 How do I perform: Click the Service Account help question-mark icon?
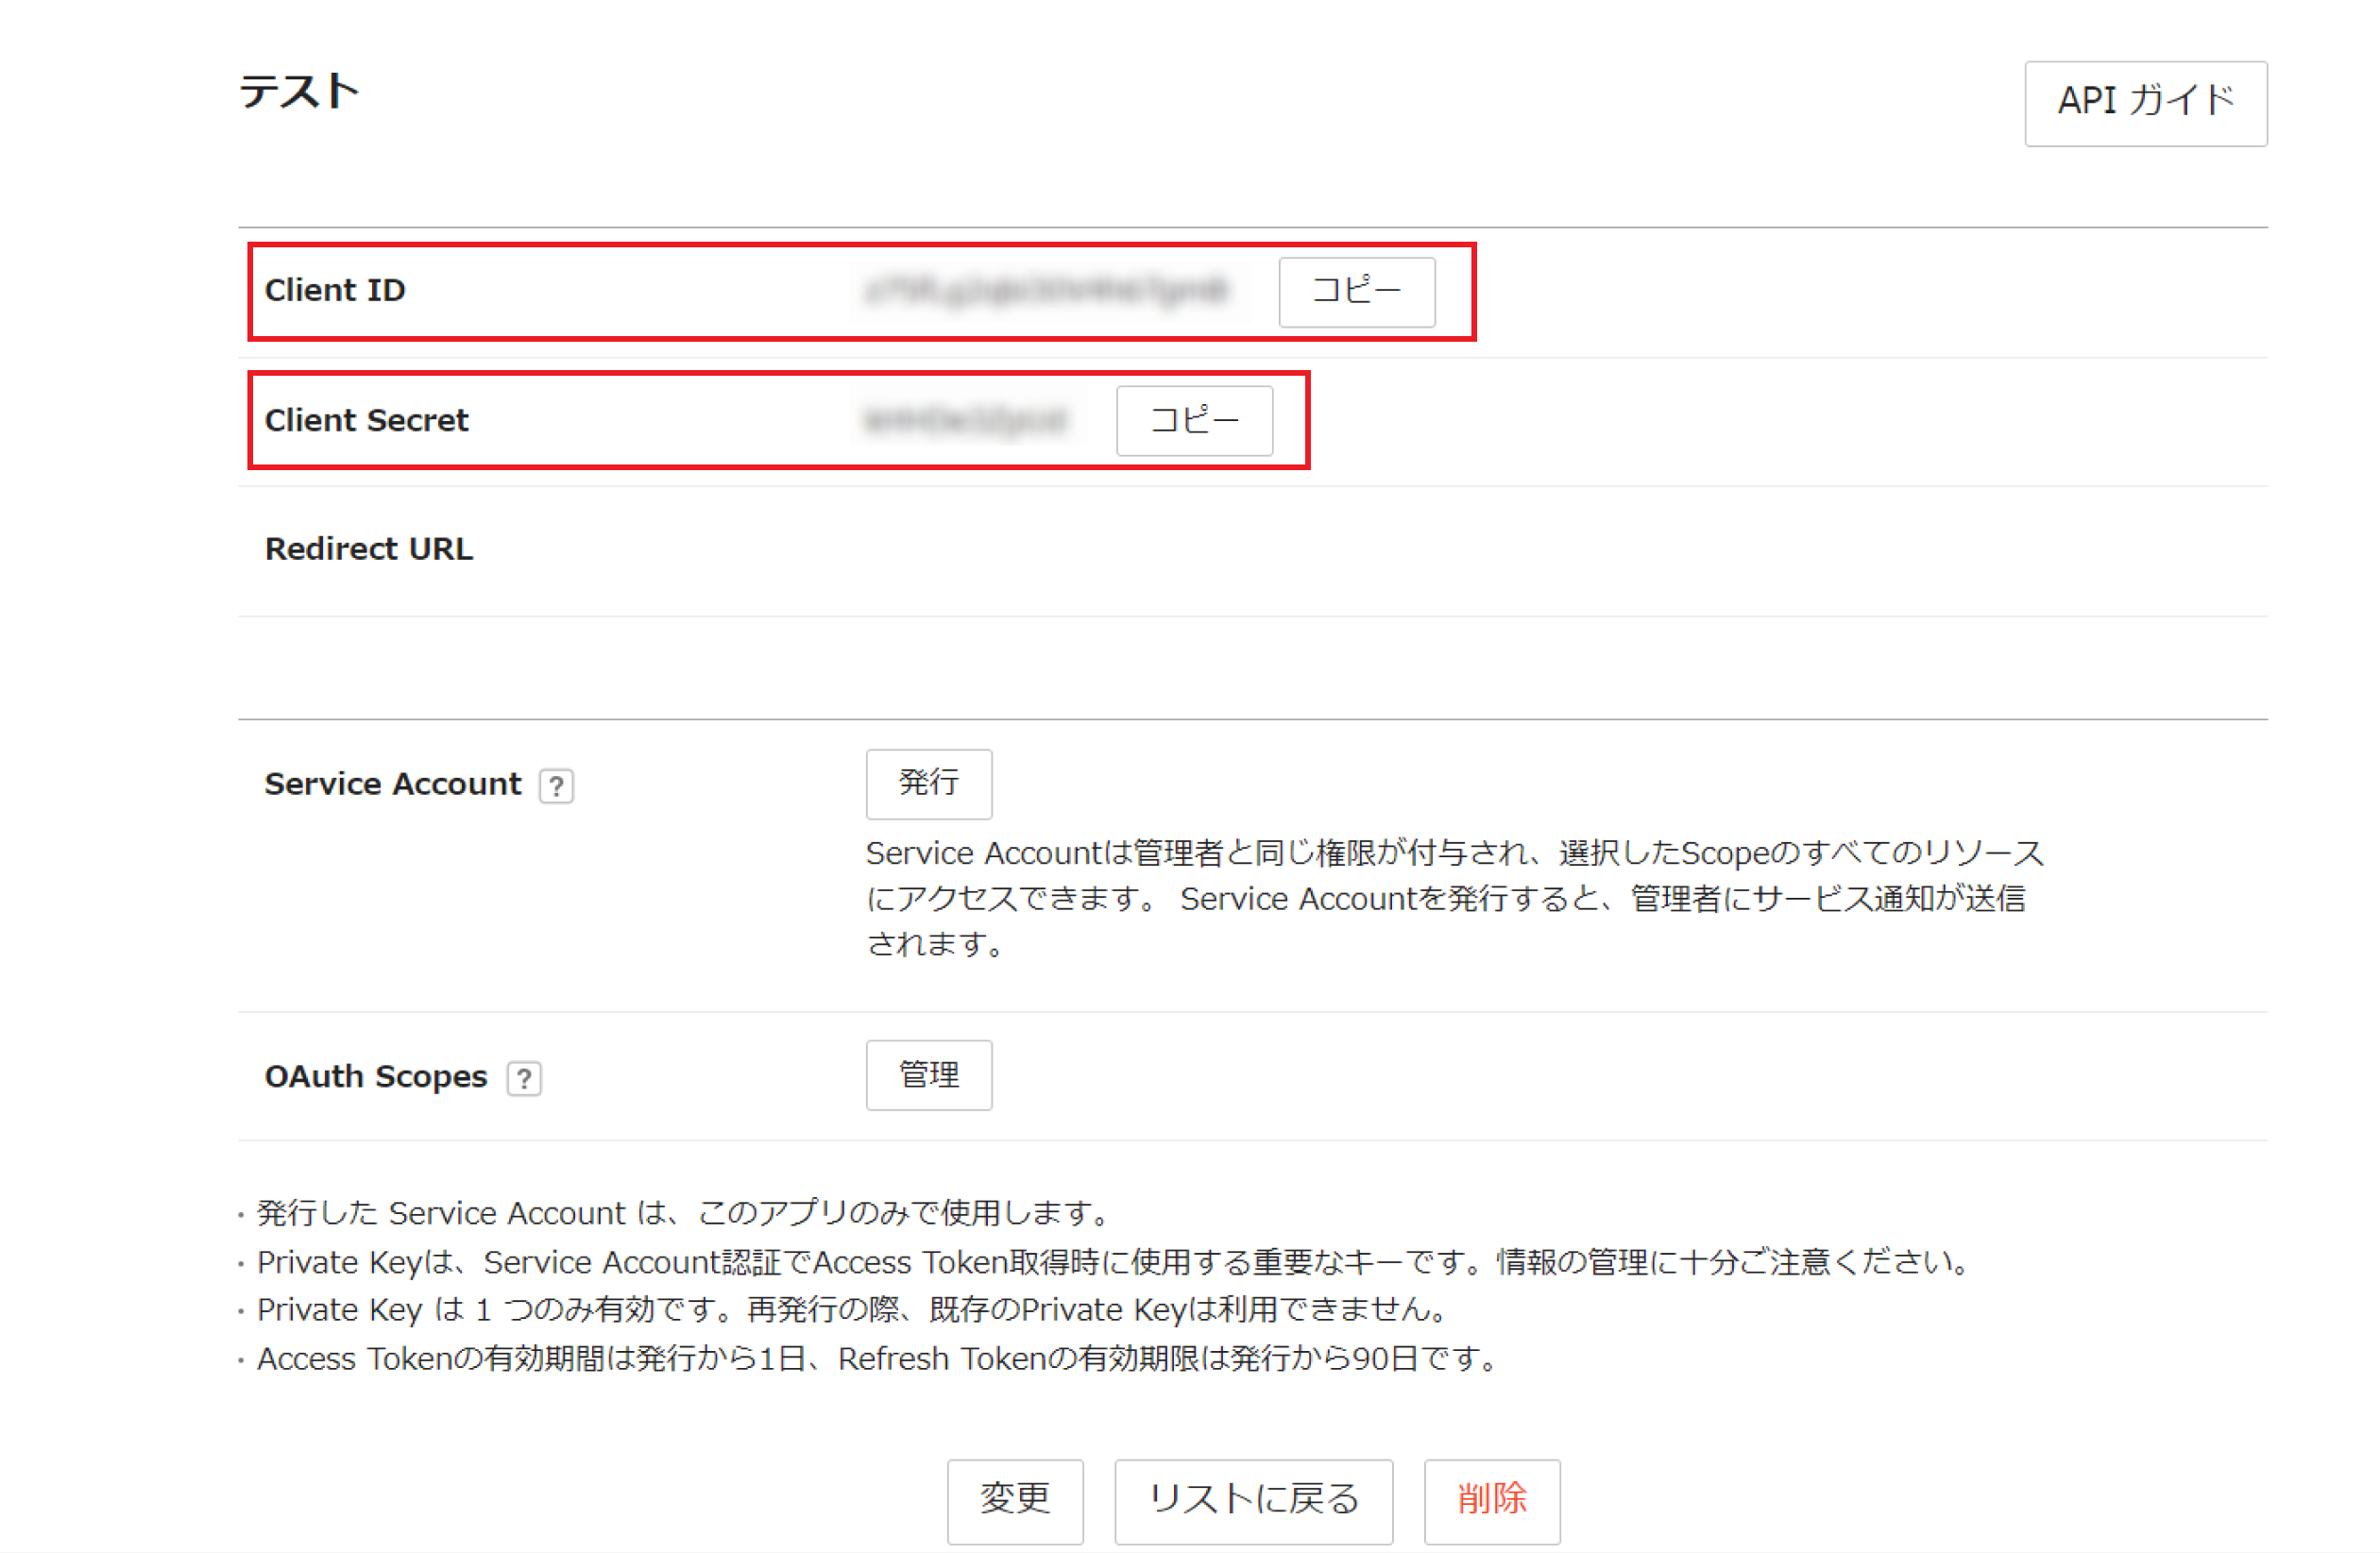[556, 785]
